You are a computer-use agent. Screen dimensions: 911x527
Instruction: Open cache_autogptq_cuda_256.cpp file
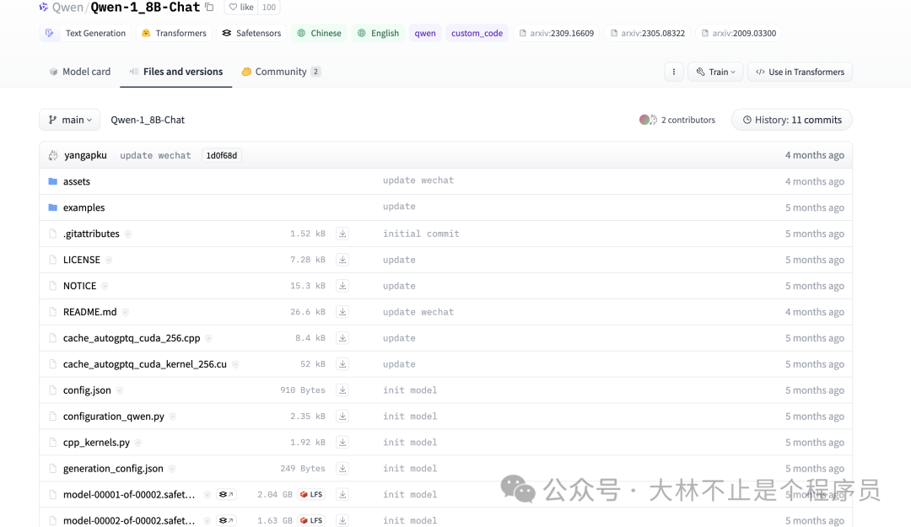132,338
